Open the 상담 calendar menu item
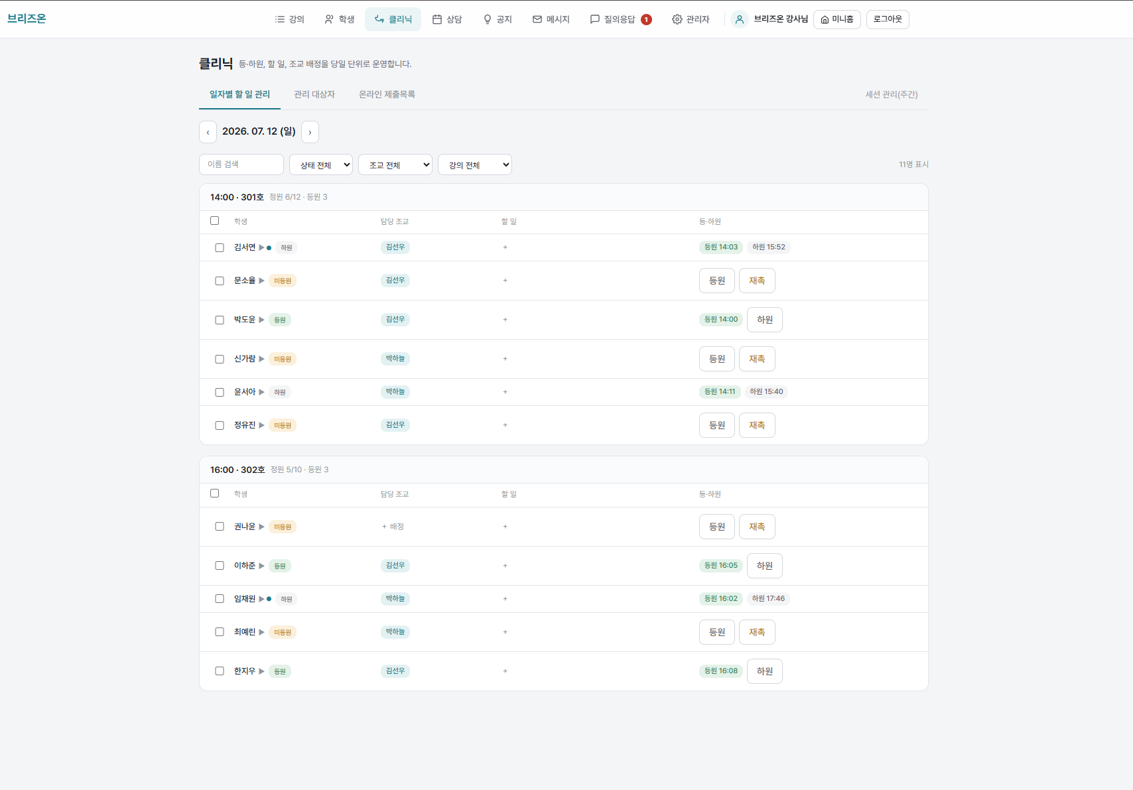This screenshot has height=790, width=1133. [x=447, y=19]
